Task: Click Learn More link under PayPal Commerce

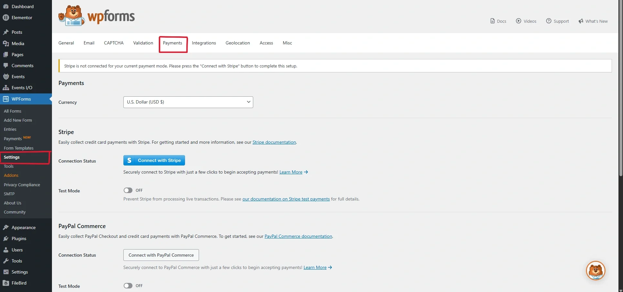Action: (x=315, y=267)
